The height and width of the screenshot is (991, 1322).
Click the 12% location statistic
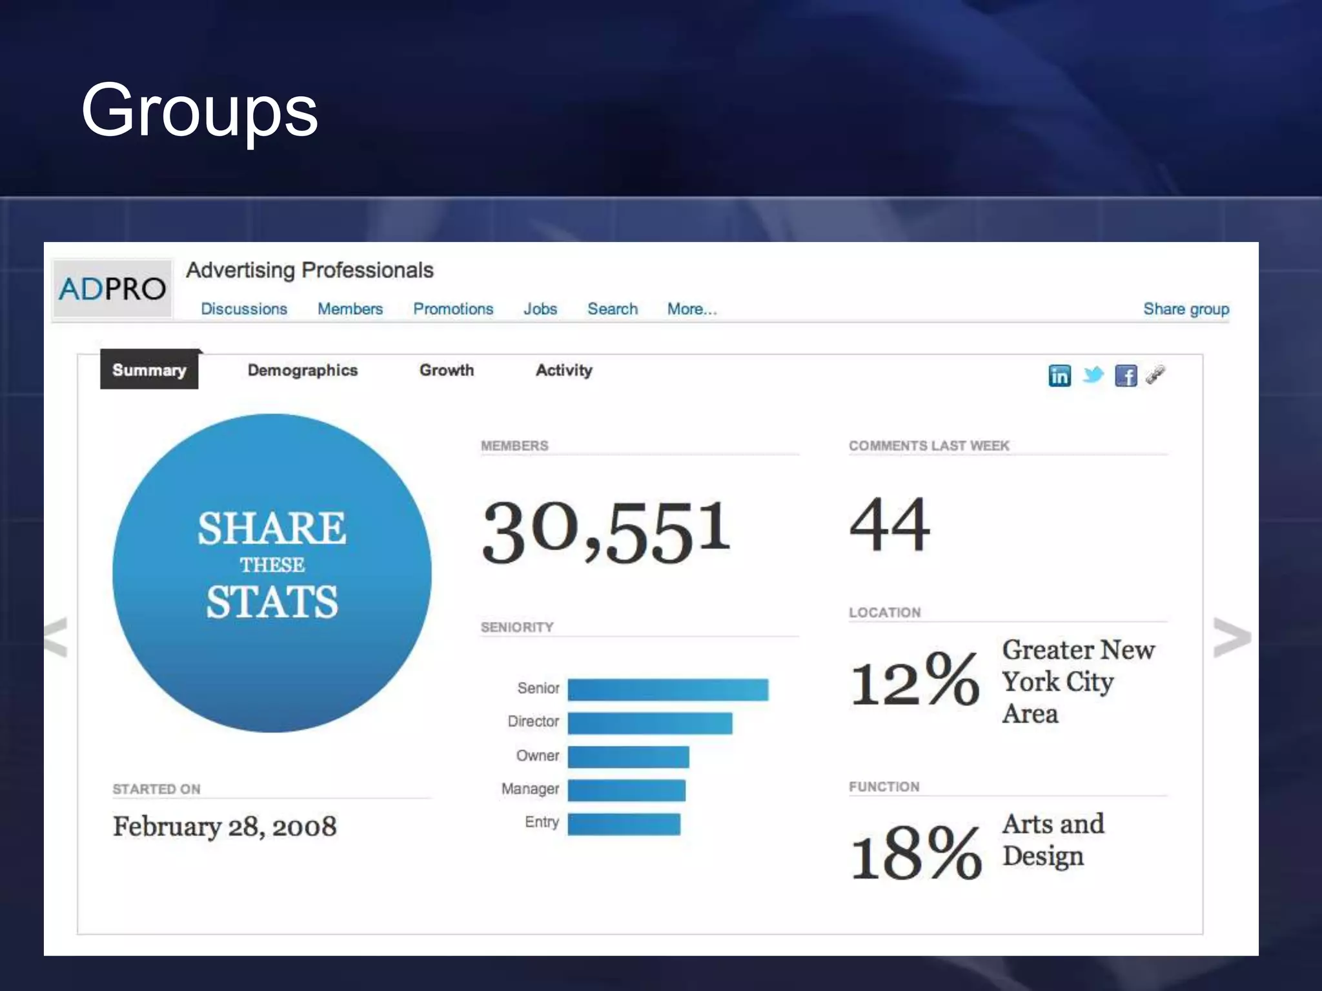[915, 679]
